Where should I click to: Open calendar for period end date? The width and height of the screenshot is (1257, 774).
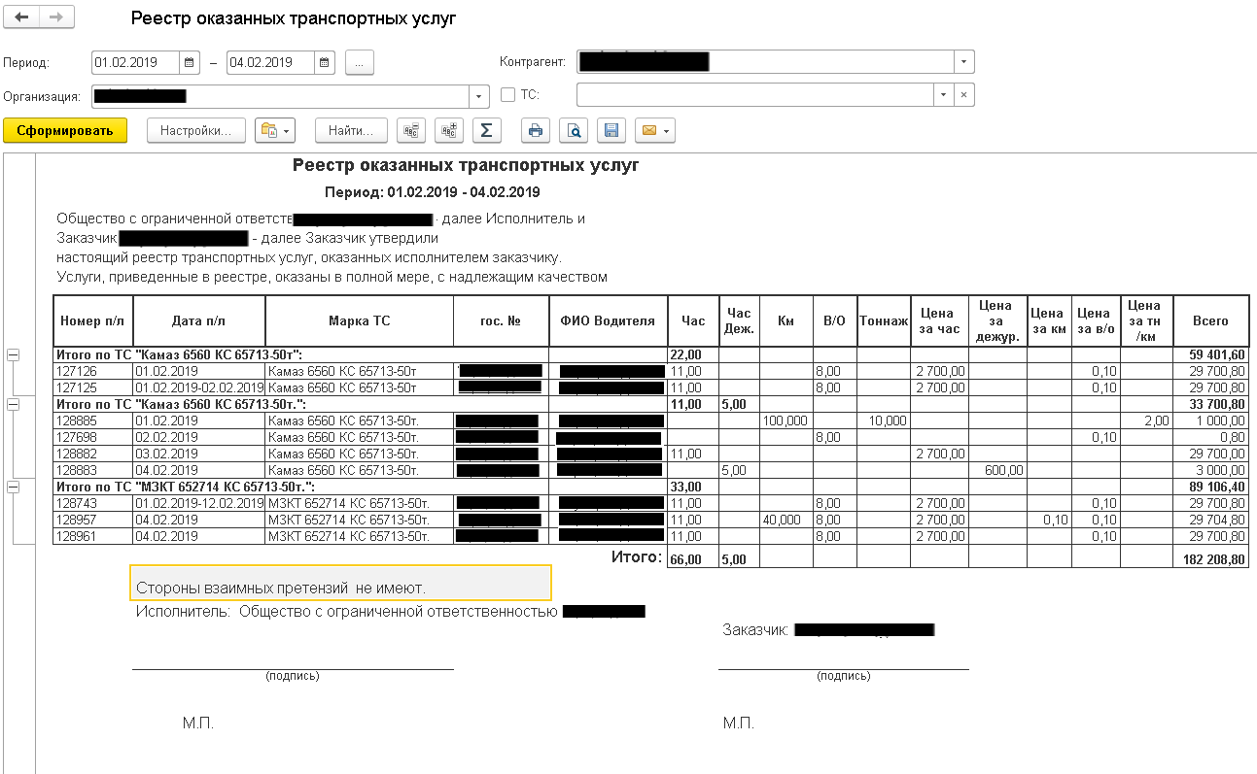click(x=325, y=62)
